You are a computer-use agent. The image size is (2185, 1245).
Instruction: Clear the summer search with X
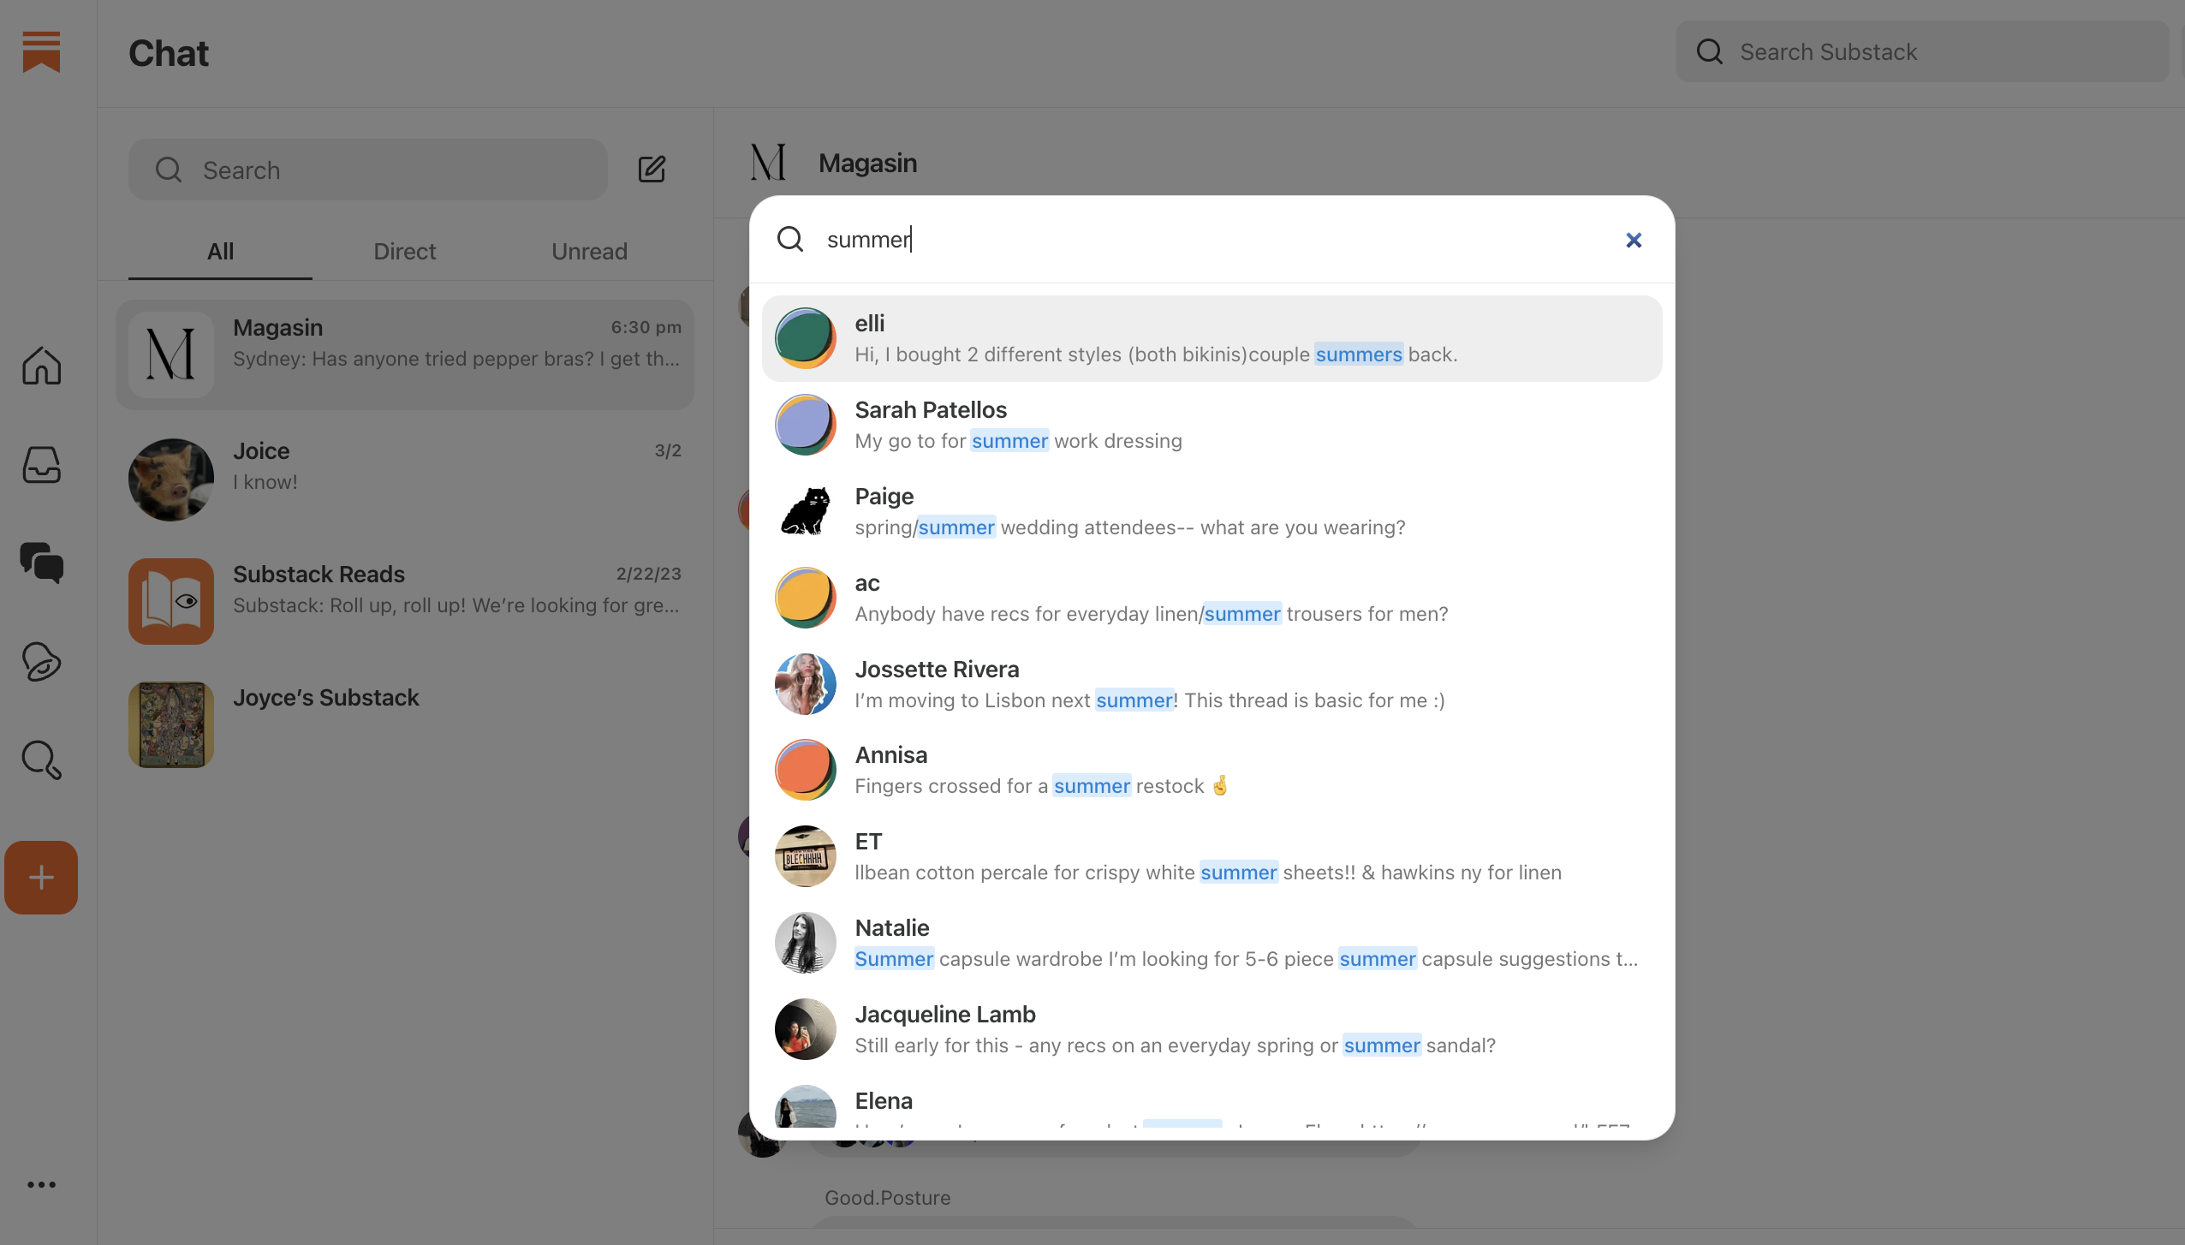[1634, 240]
